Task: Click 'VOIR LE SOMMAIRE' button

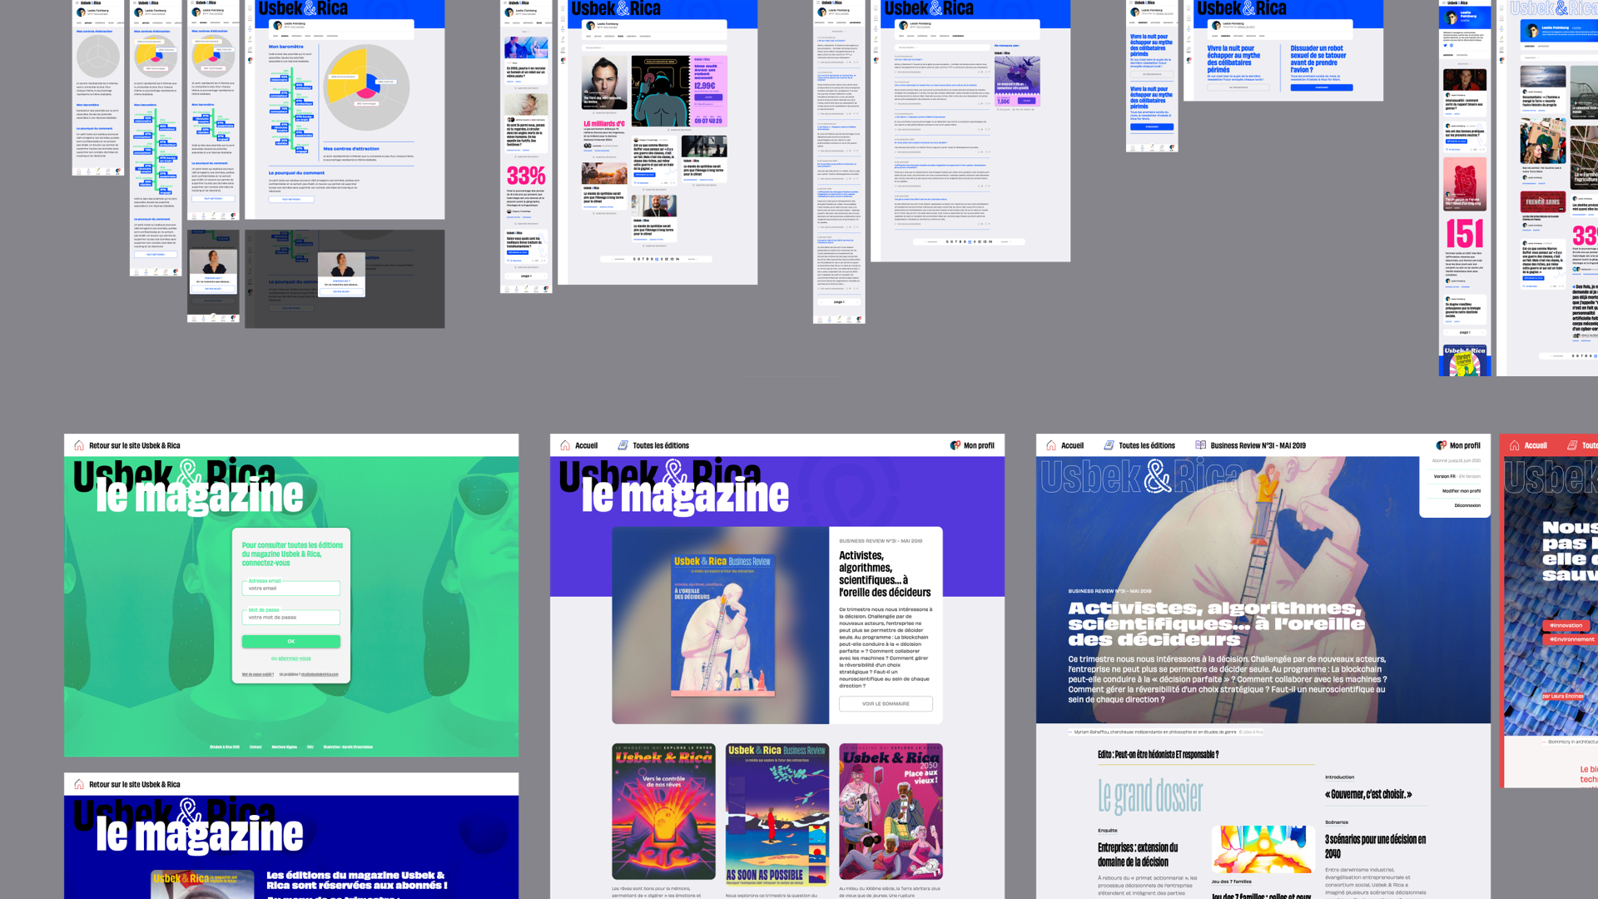Action: tap(886, 703)
